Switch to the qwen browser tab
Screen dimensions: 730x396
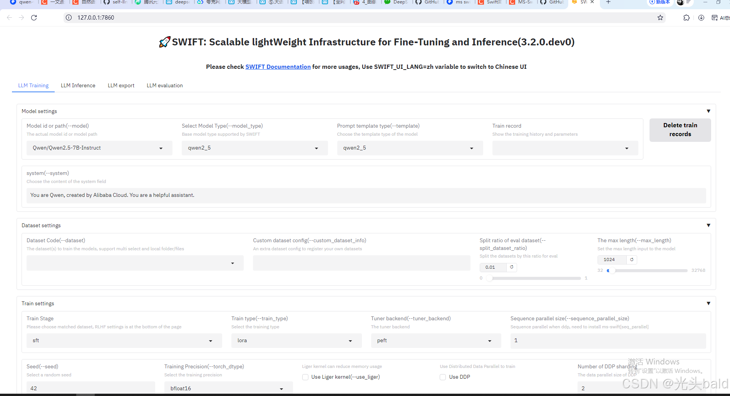[x=22, y=2]
